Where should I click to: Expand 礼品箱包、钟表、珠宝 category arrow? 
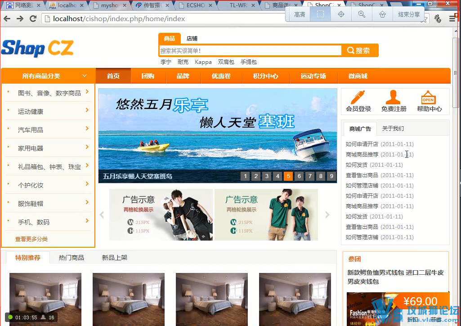click(x=87, y=165)
